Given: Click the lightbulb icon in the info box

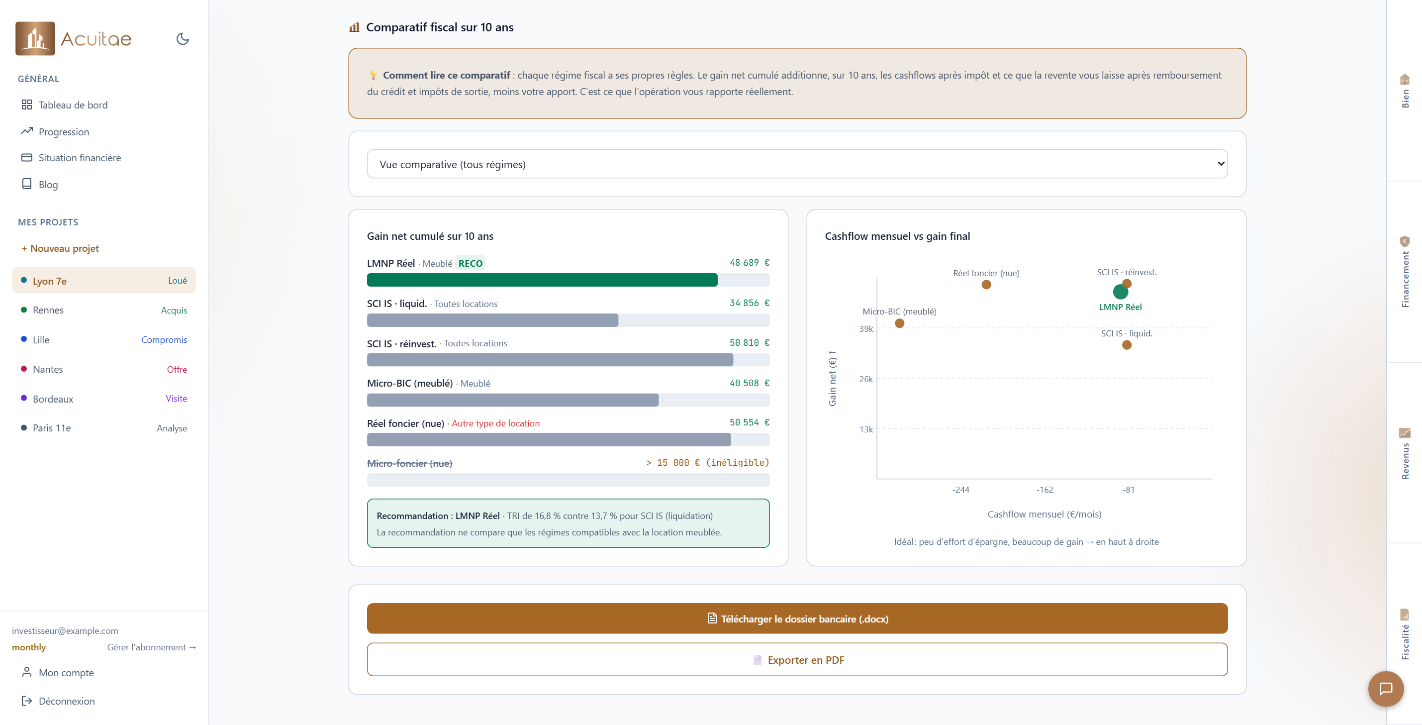Looking at the screenshot, I should [373, 75].
